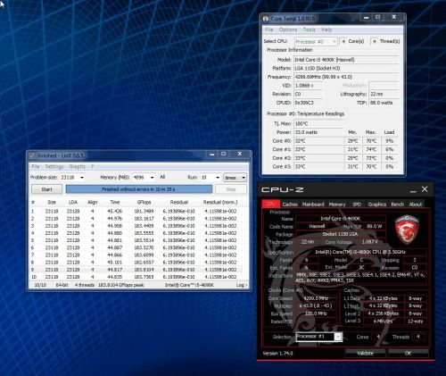The height and width of the screenshot is (376, 446).
Task: Minimize the Core Temp window
Action: coord(367,18)
